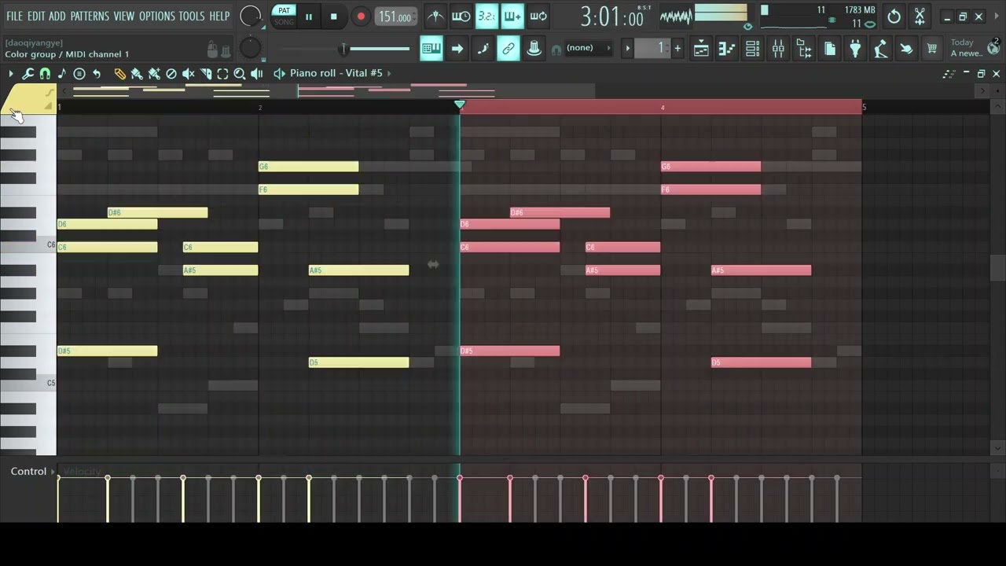Select the Paint brush tool
Screen dimensions: 1006x566
click(137, 73)
